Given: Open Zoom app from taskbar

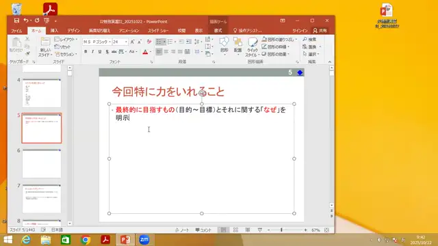Looking at the screenshot, I should (x=144, y=240).
